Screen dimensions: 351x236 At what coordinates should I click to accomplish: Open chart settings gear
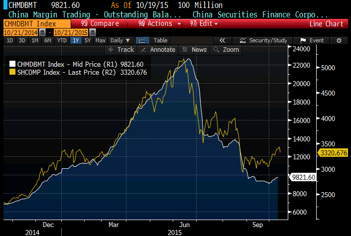pos(339,40)
